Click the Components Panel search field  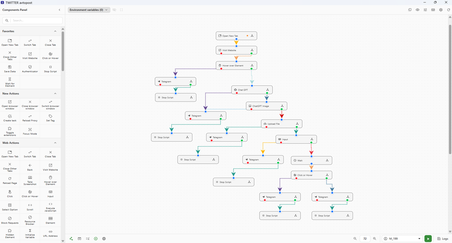click(x=32, y=20)
